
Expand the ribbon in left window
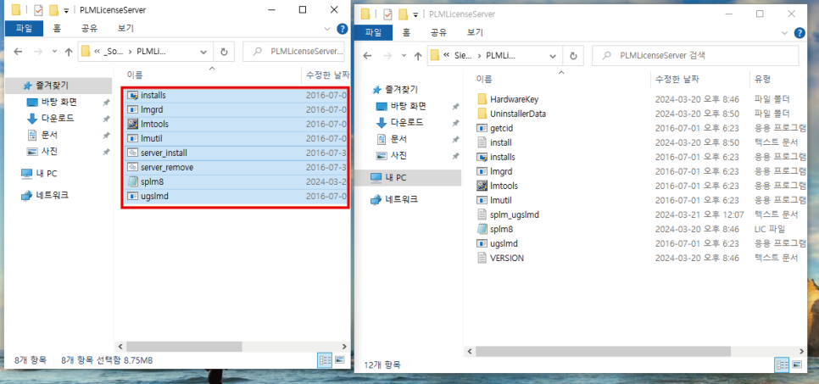coord(327,29)
